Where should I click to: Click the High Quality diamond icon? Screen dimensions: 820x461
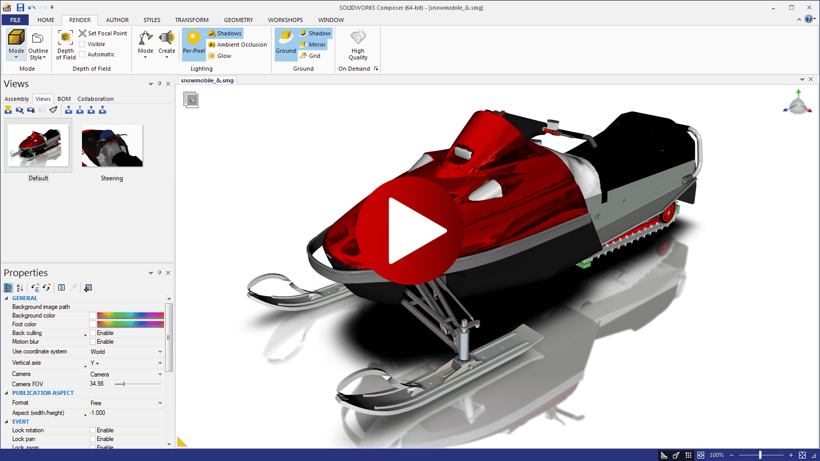point(358,37)
